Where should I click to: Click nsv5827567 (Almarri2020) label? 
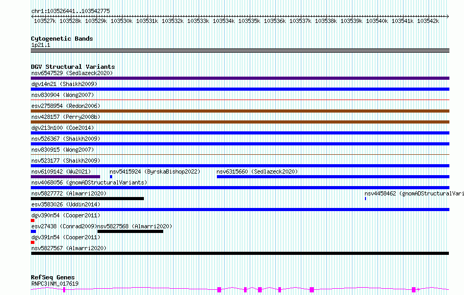pyautogui.click(x=69, y=248)
